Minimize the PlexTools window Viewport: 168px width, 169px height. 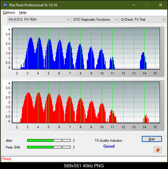tap(134, 5)
